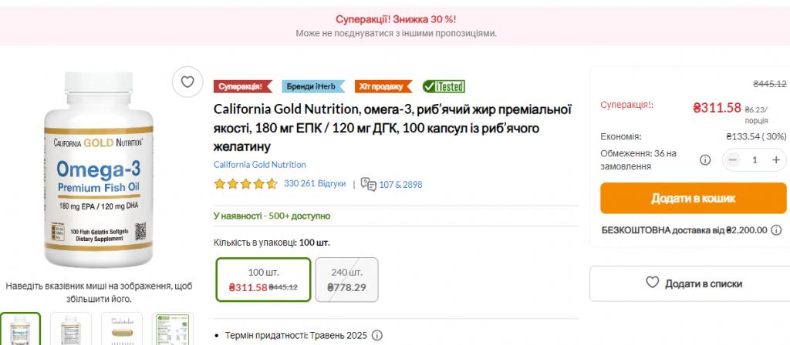Image resolution: width=790 pixels, height=345 pixels.
Task: Click the iTested badge
Action: [444, 86]
